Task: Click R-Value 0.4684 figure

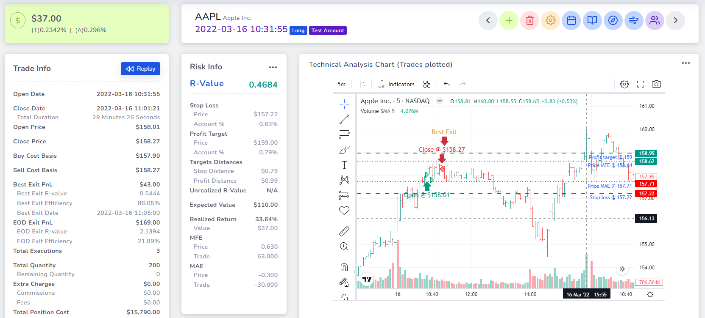Action: 263,85
